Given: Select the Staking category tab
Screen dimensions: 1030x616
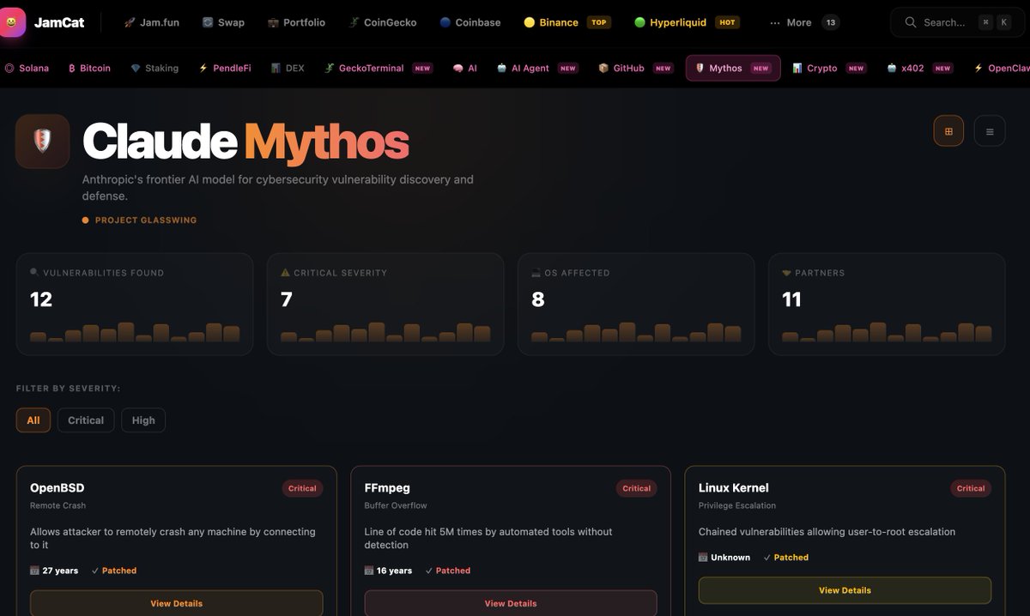Looking at the screenshot, I should pyautogui.click(x=154, y=68).
